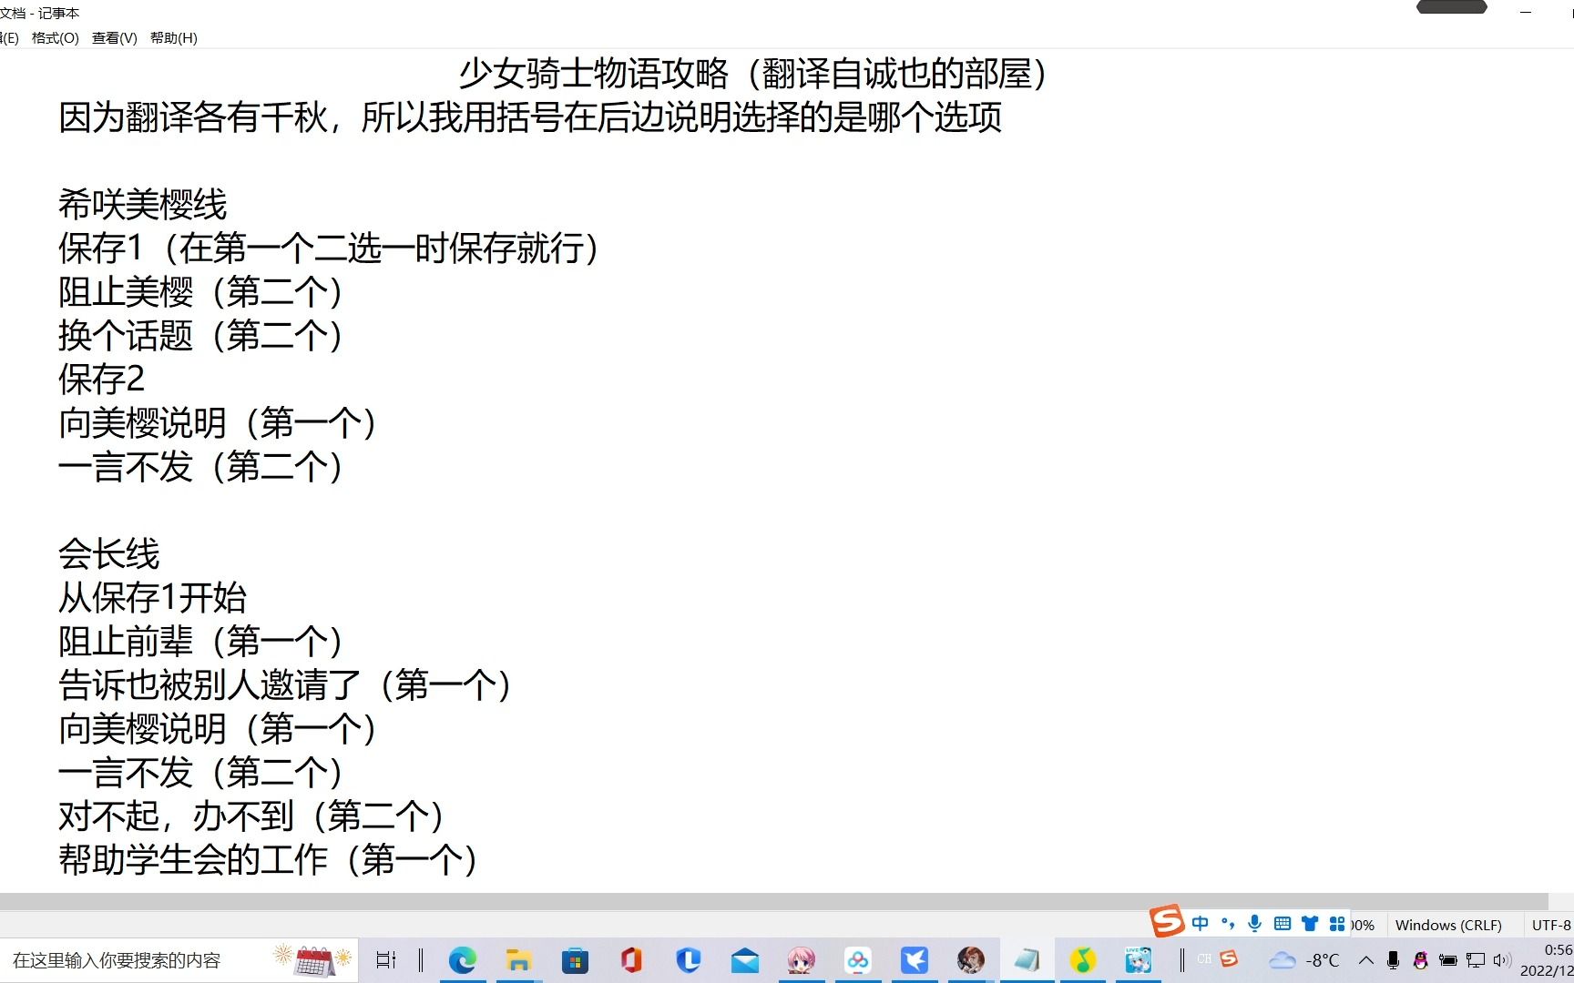The height and width of the screenshot is (983, 1574).
Task: Click the line 告诉也被别人邀请了（第一个）
Action: (x=286, y=685)
